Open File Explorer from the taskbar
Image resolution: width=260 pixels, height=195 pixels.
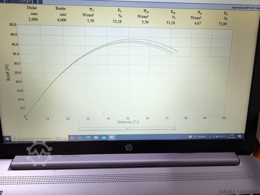(x=95, y=138)
